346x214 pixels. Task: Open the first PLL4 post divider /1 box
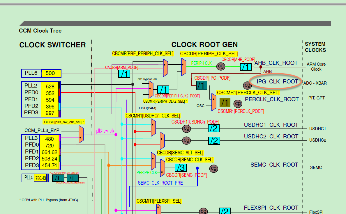coord(58,178)
